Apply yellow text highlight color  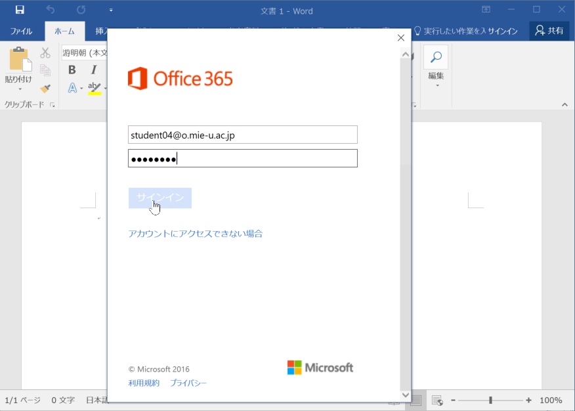point(95,89)
